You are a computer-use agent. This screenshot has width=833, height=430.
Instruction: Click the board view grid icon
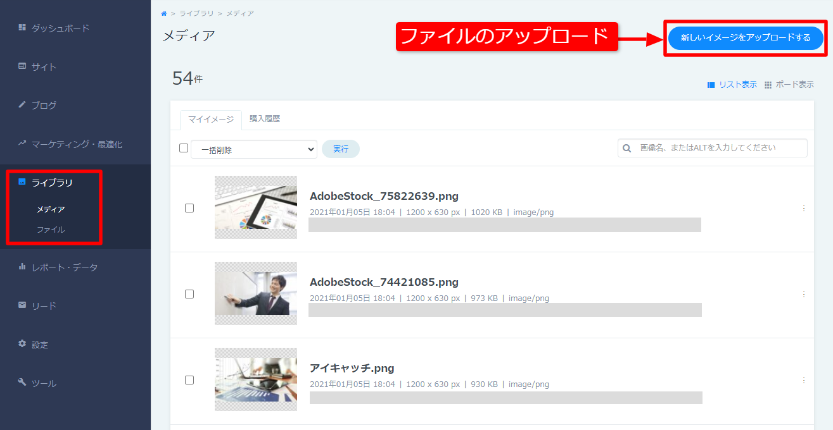click(768, 85)
